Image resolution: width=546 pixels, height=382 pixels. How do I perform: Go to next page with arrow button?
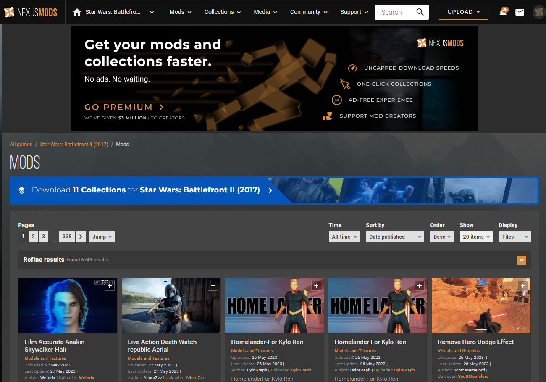pos(81,237)
